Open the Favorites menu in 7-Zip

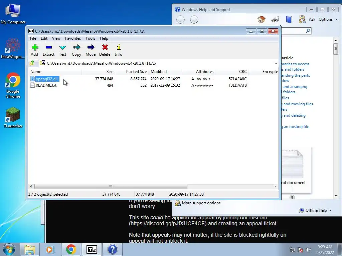(73, 38)
